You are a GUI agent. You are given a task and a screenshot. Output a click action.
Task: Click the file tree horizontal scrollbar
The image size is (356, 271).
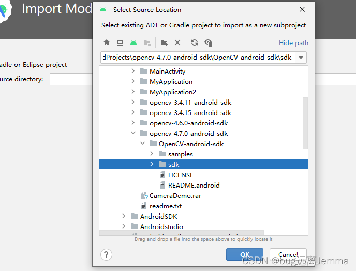(x=182, y=233)
